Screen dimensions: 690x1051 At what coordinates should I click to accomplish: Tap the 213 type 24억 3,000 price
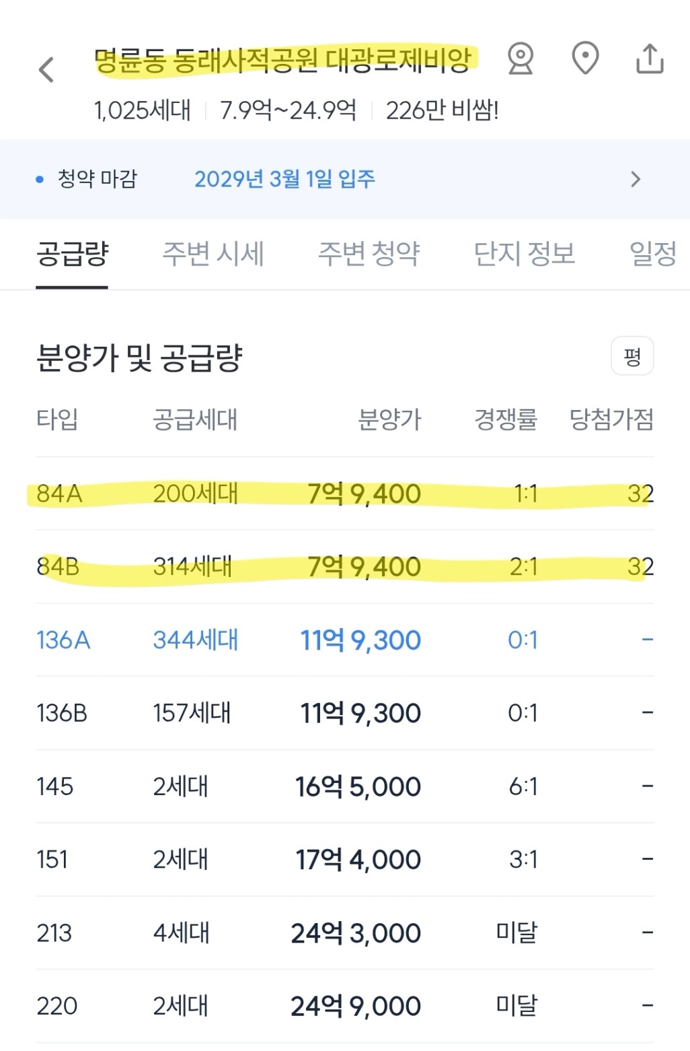pyautogui.click(x=356, y=933)
